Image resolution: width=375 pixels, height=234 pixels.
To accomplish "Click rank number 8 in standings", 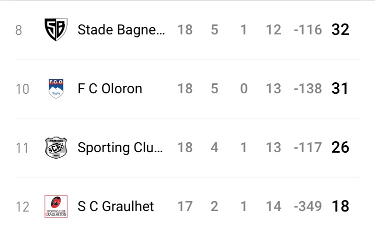I will click(x=19, y=30).
